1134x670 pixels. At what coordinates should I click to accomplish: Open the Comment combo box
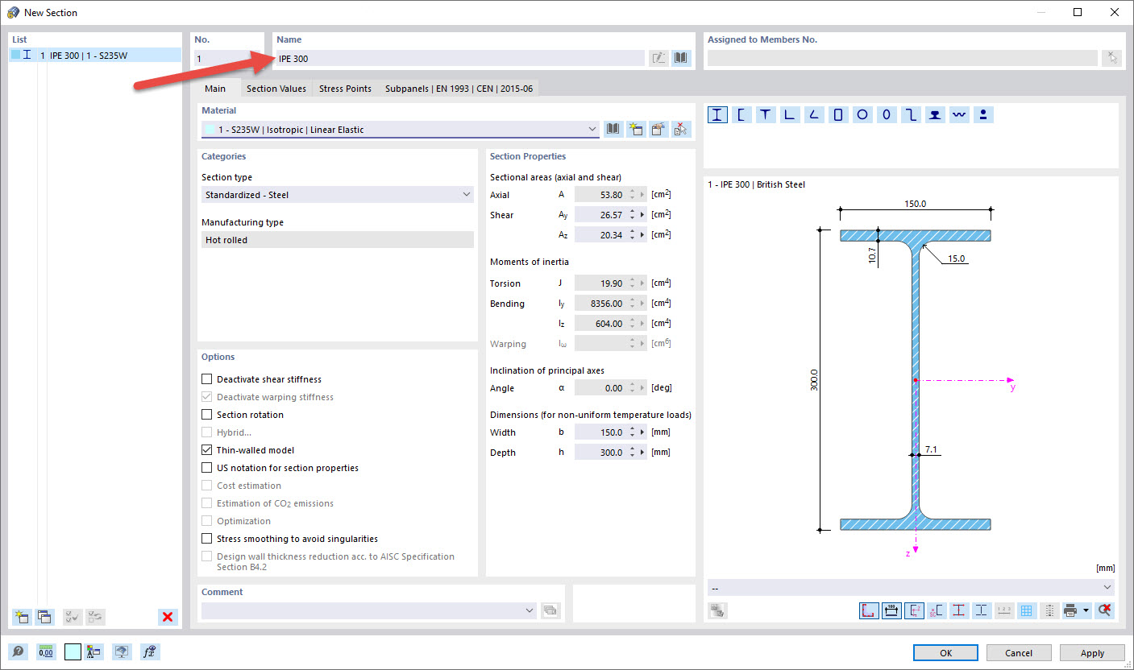[530, 610]
